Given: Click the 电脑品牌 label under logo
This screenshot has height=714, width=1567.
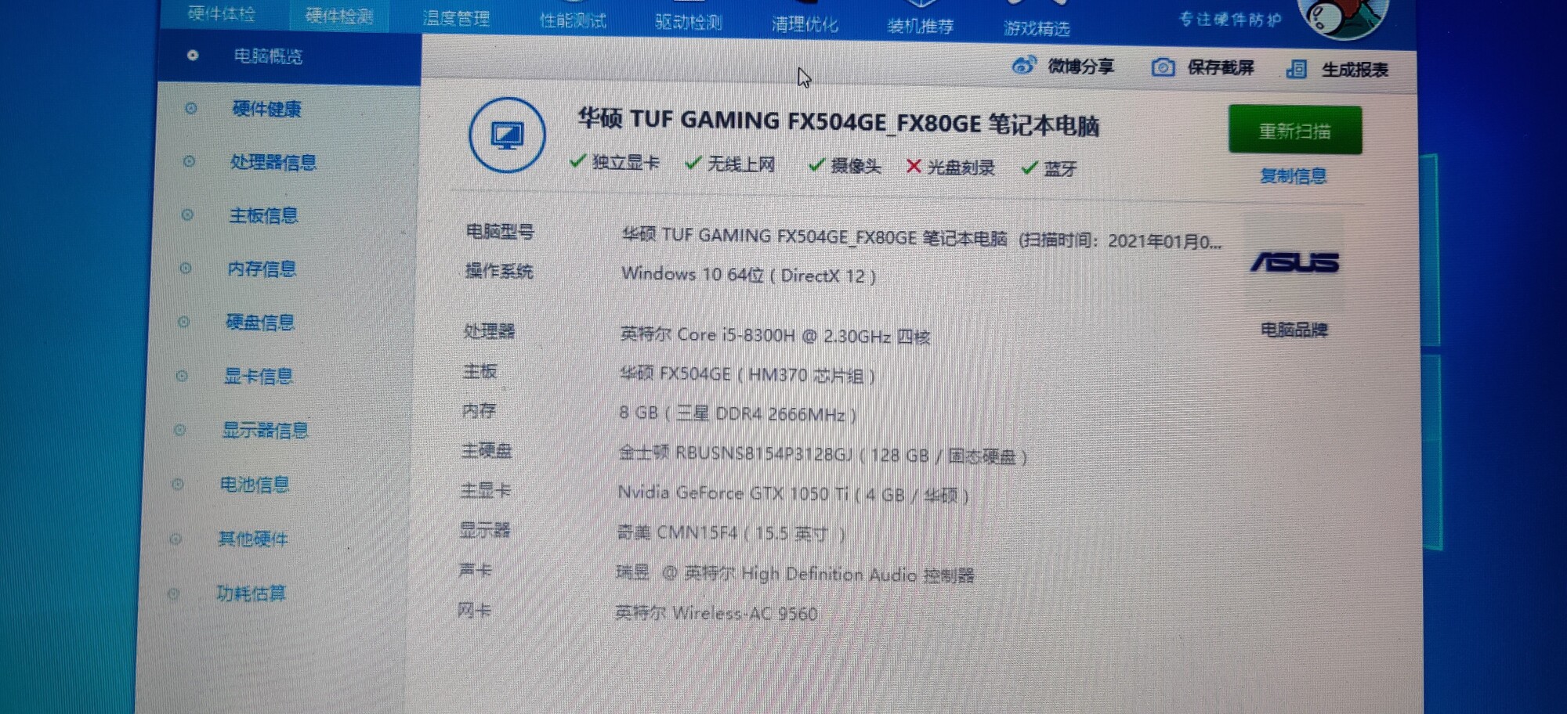Looking at the screenshot, I should click(1294, 330).
